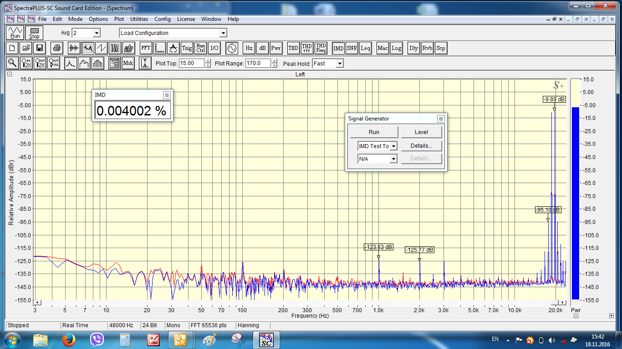Select the magnifier zoom tool
The image size is (622, 349).
(x=12, y=64)
